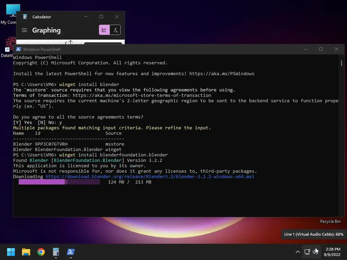Switch to Calculator from the taskbar

tap(56, 252)
